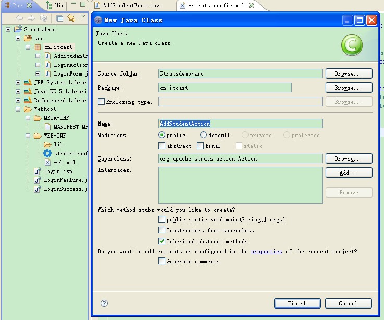Enable Constructors from superclass checkbox
Screen dimensions: 384x320
point(162,230)
